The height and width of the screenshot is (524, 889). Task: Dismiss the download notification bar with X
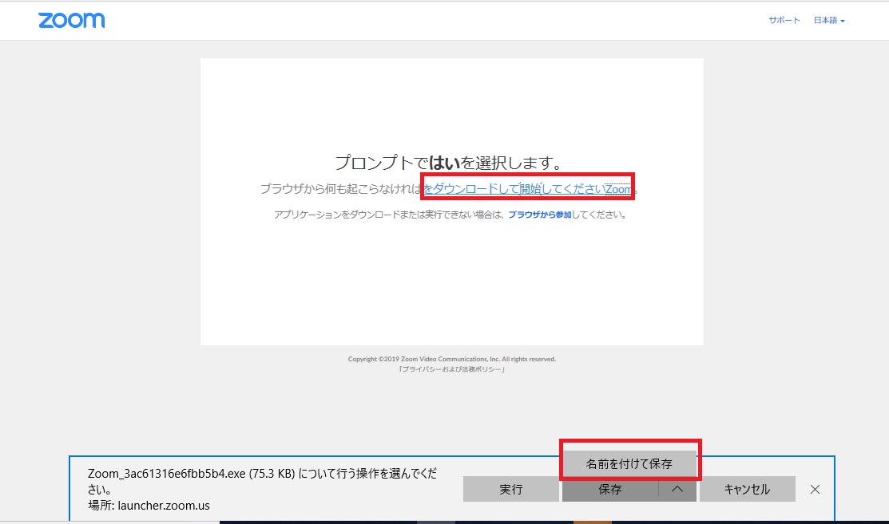point(815,489)
